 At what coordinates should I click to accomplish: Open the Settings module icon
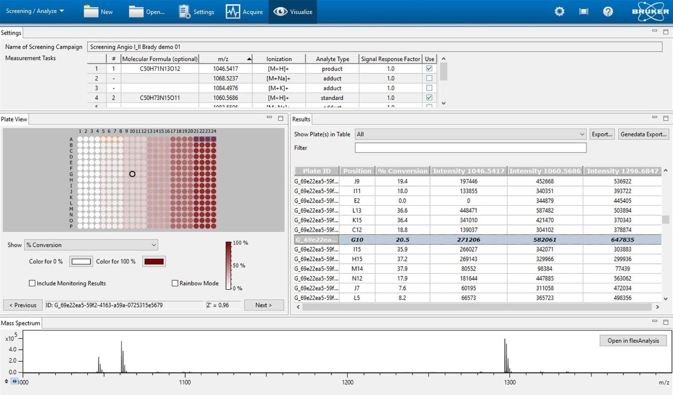click(x=196, y=11)
